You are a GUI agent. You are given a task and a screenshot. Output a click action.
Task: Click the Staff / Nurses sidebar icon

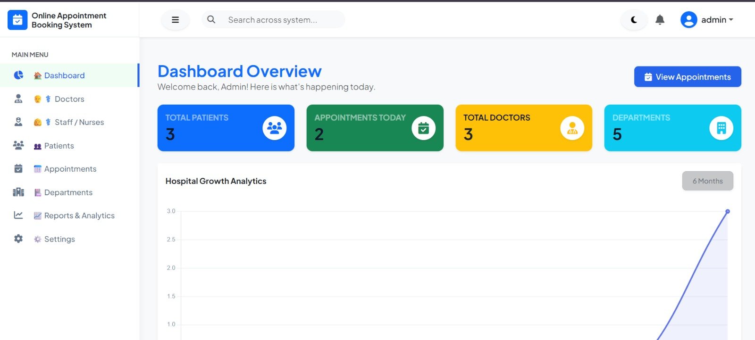(18, 122)
